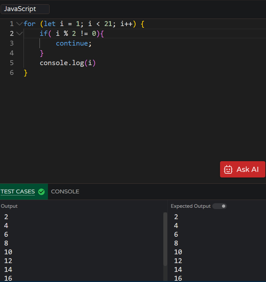The width and height of the screenshot is (266, 282).
Task: Place cursor on the console.log line
Action: click(67, 63)
